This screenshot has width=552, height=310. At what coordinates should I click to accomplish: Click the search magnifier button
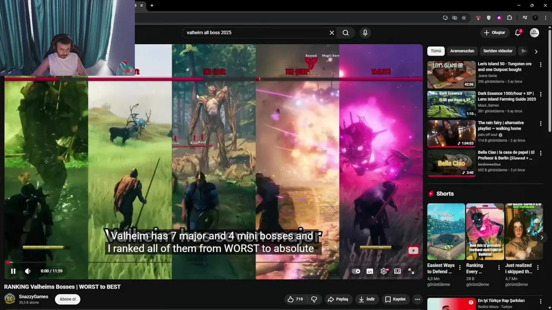tap(346, 33)
